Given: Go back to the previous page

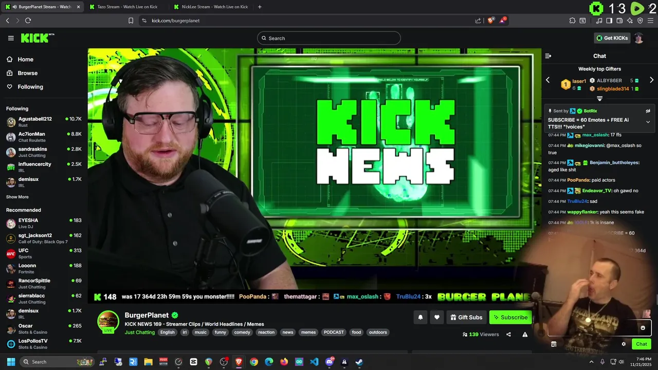Looking at the screenshot, I should tap(7, 21).
